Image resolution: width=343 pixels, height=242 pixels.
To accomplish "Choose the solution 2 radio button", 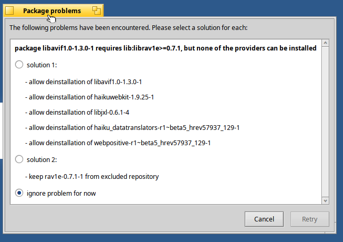I will (19, 159).
